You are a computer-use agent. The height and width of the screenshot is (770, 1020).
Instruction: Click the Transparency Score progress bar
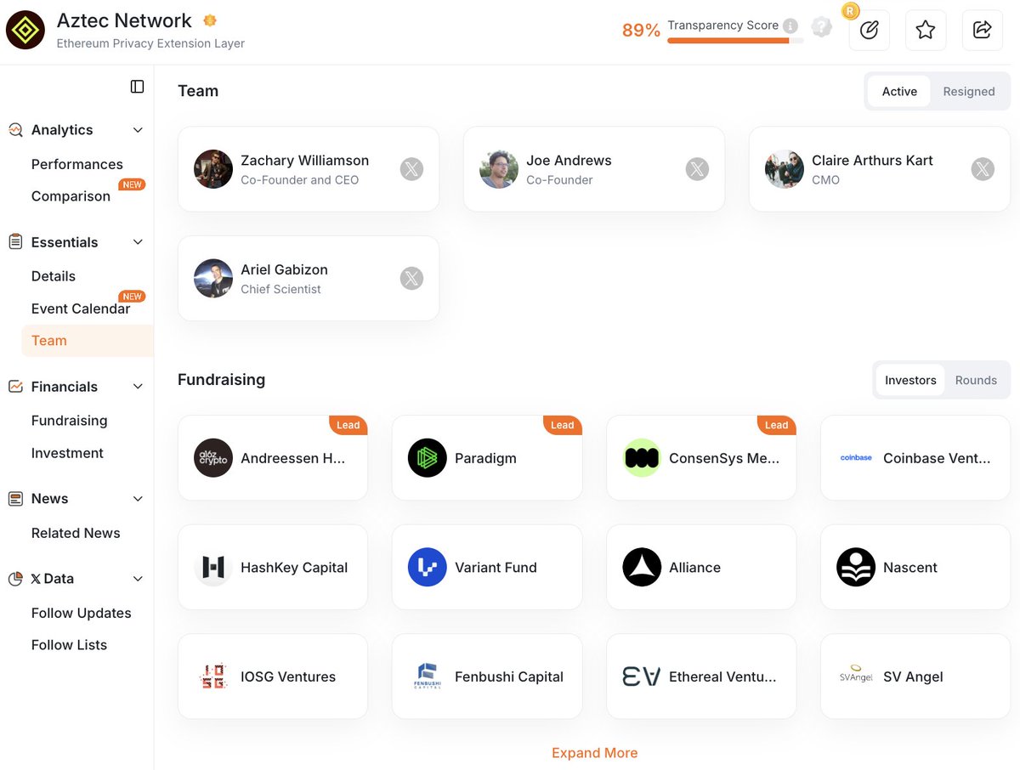coord(735,40)
